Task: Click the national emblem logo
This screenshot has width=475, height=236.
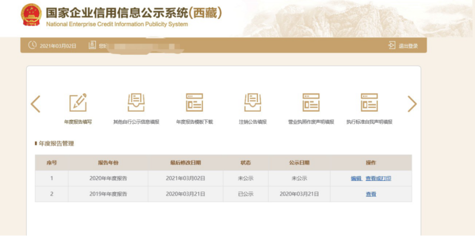Action: pos(31,14)
